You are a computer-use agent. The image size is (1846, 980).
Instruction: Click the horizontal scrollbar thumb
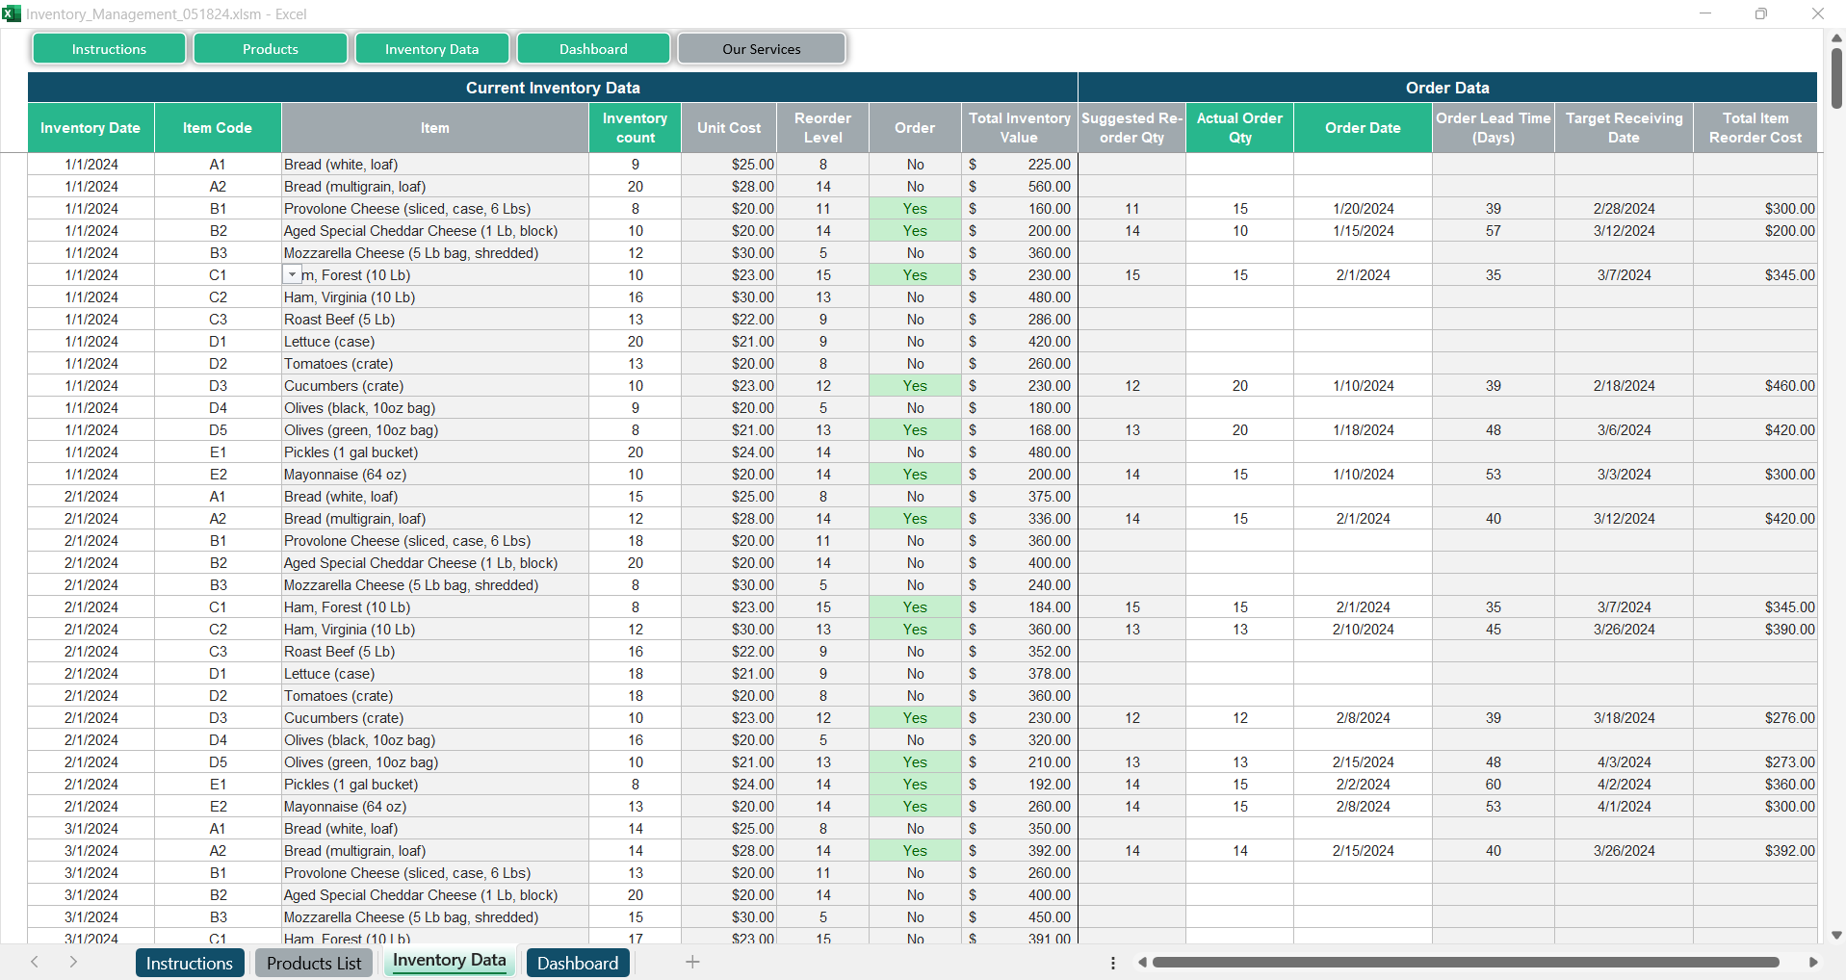[1465, 962]
